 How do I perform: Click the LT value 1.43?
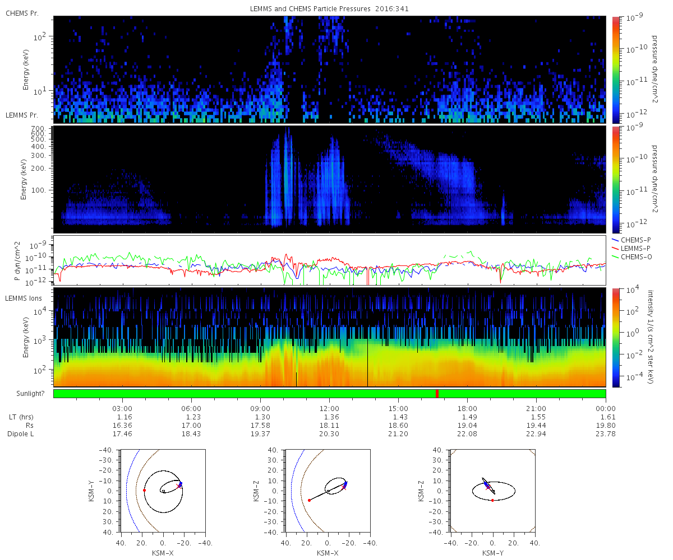tap(400, 417)
